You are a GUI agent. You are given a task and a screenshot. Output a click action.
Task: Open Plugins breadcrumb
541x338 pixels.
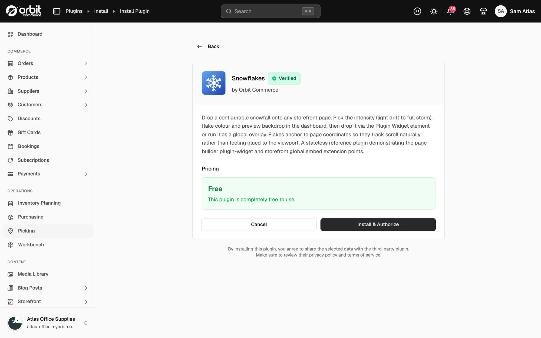(74, 11)
